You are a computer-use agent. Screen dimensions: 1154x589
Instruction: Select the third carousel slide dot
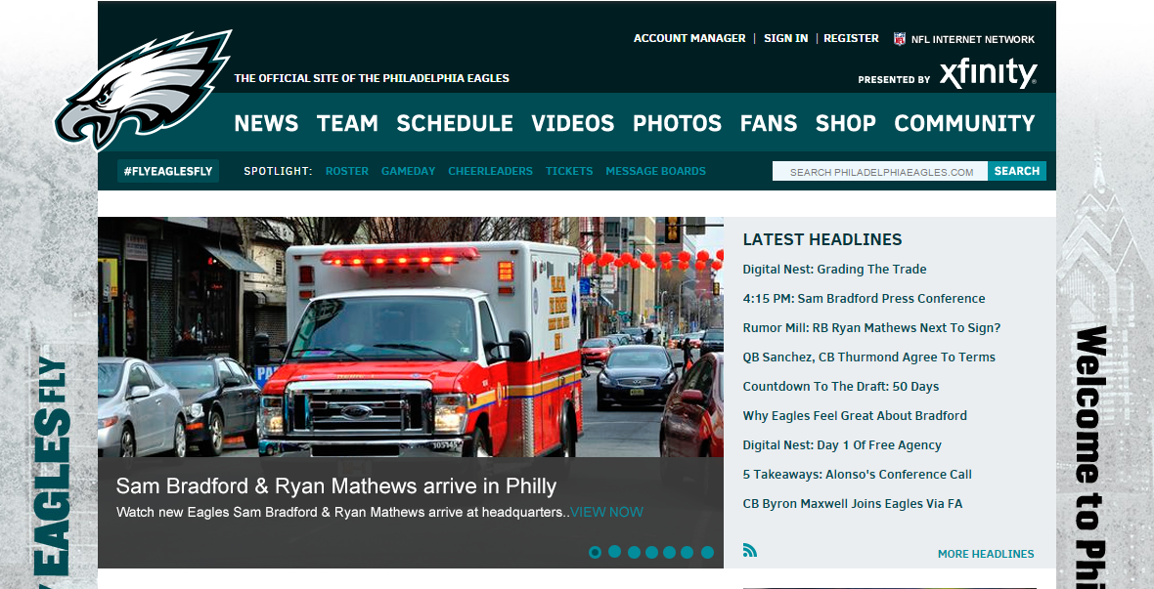coord(634,552)
